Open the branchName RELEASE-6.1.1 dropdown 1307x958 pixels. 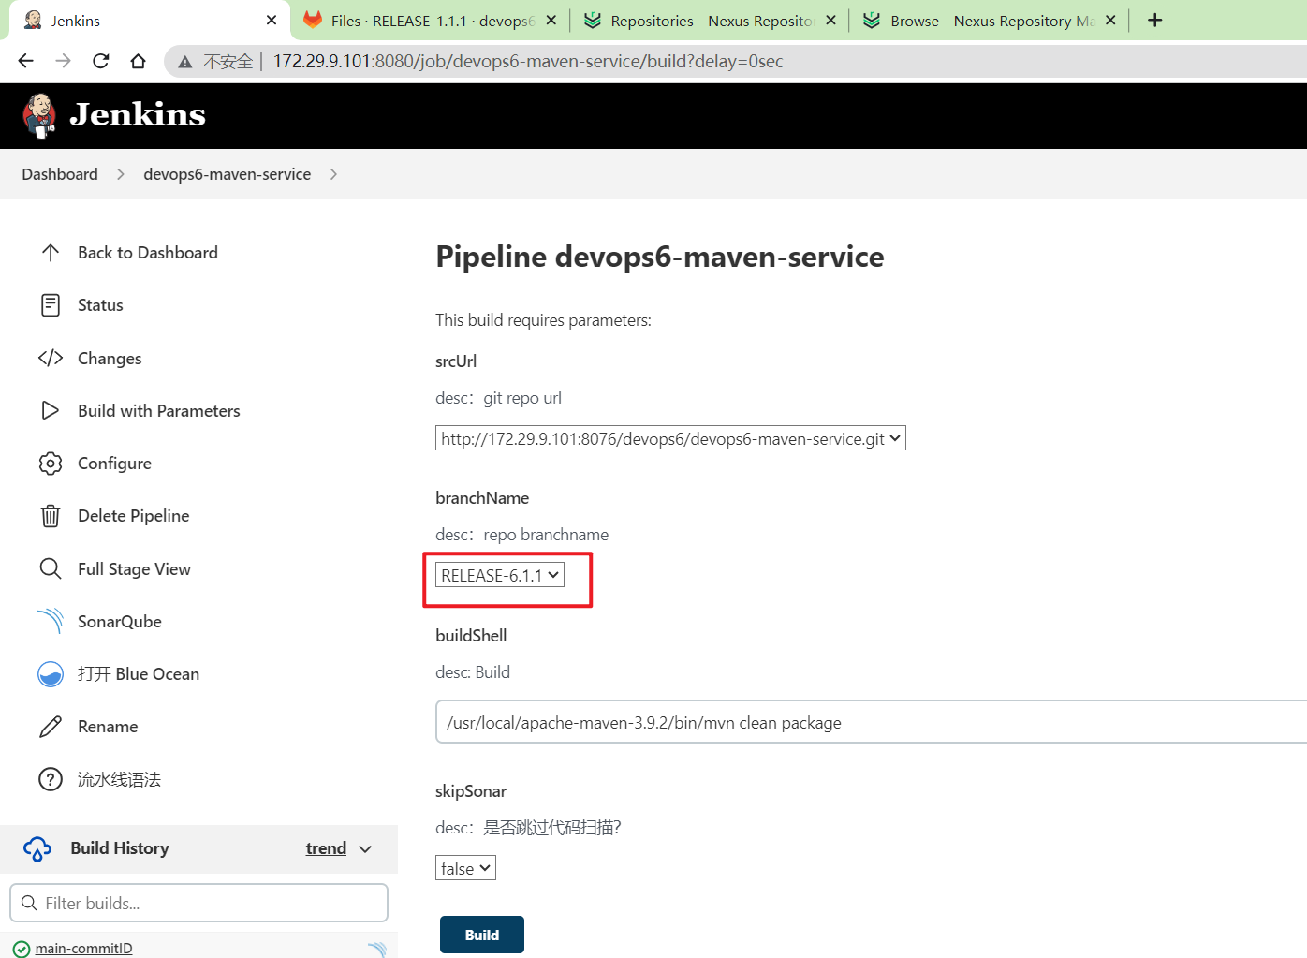(x=500, y=575)
